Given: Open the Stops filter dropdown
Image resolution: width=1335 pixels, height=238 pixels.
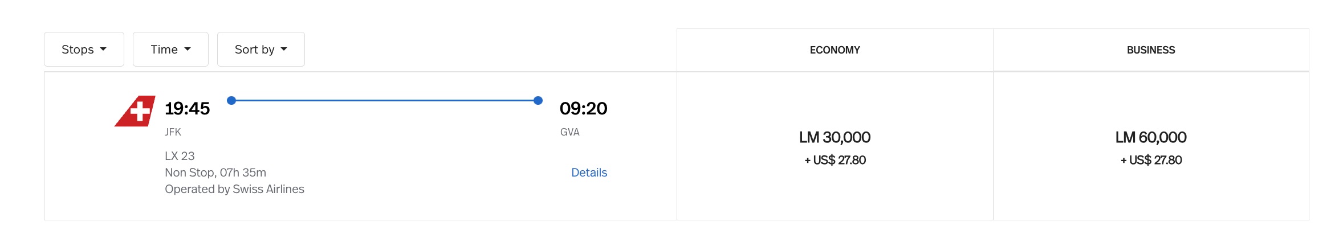Looking at the screenshot, I should point(84,50).
